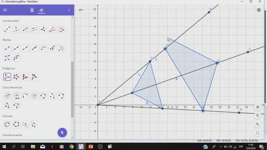Select the Regular Polygon tool

[16, 77]
